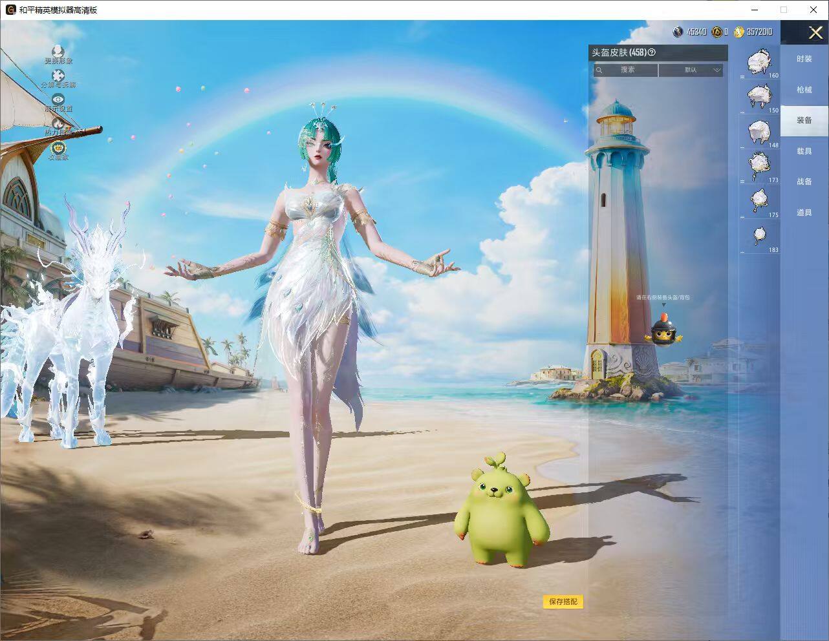Select the helmet skin numbered 173

(x=760, y=167)
